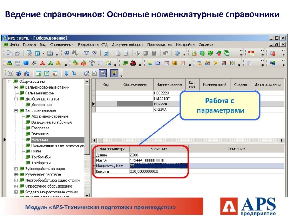Expand the Отделочно-расточные станки node

click(16, 192)
